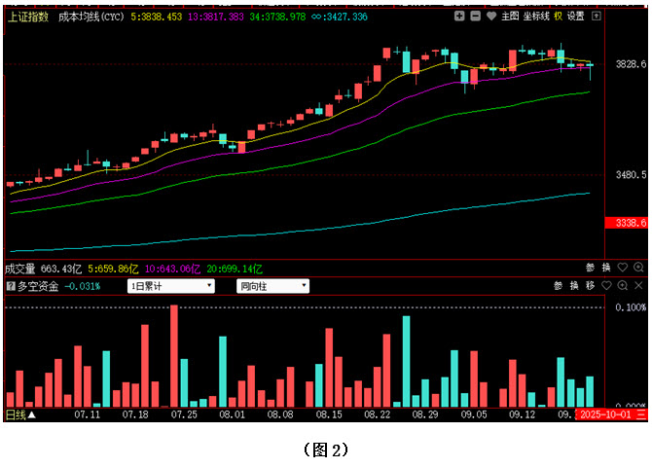Click the 3480.5 price axis label
Viewport: 652px width, 468px height.
click(631, 174)
